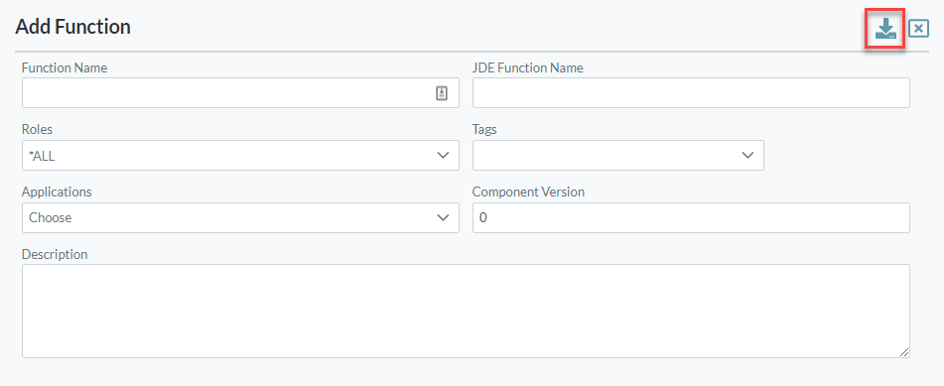
Task: Open the Roles dropdown showing *ALL
Action: pos(240,156)
